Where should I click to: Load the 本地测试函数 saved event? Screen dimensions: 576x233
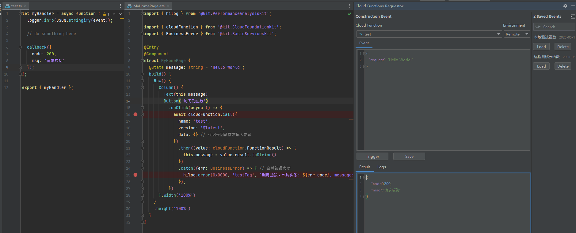(x=541, y=46)
